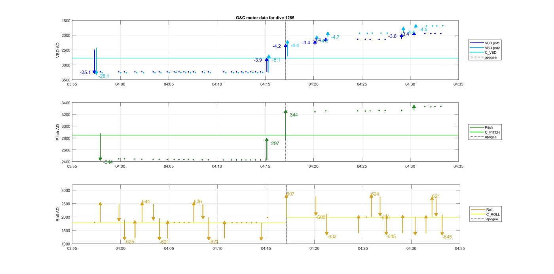Viewport: 554px width, 274px height.
Task: Click apogee in the Roll plot legend
Action: coord(492,219)
